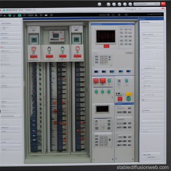This screenshot has width=171, height=171.
Task: Click into the search field in top bar
Action: (147, 4)
